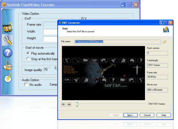Click the File name input field
Viewport: 178px width, 129px height.
[x=118, y=42]
